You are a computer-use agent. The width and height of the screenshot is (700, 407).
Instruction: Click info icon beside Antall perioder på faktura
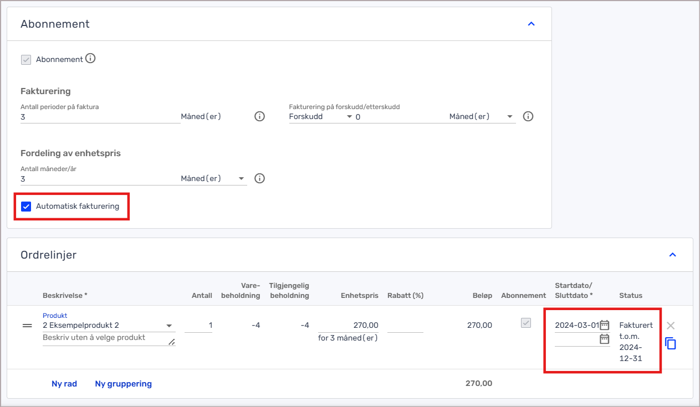point(259,117)
